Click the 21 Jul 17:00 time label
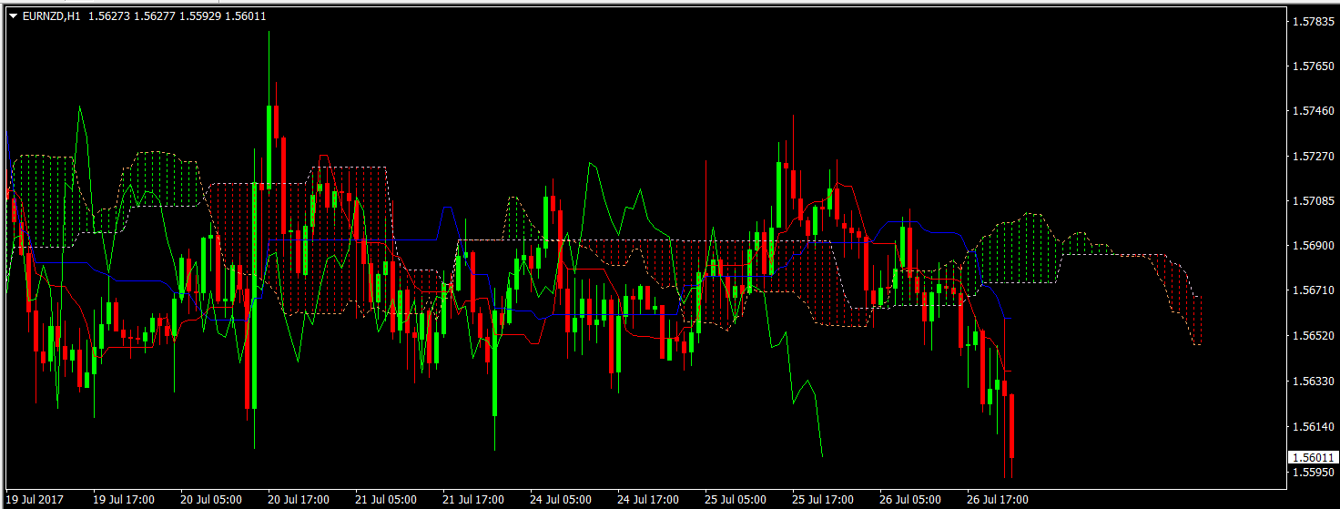Viewport: 1340px width, 509px height. (x=474, y=500)
